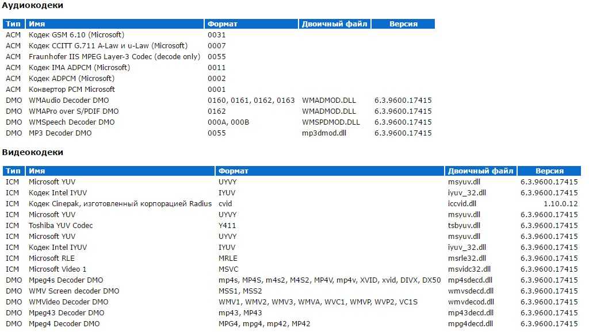Click the msvidc32.dll file name
The height and width of the screenshot is (332, 589).
click(469, 269)
